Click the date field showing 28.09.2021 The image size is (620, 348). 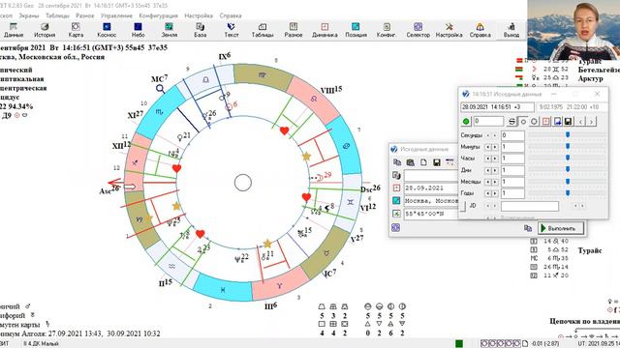point(430,188)
